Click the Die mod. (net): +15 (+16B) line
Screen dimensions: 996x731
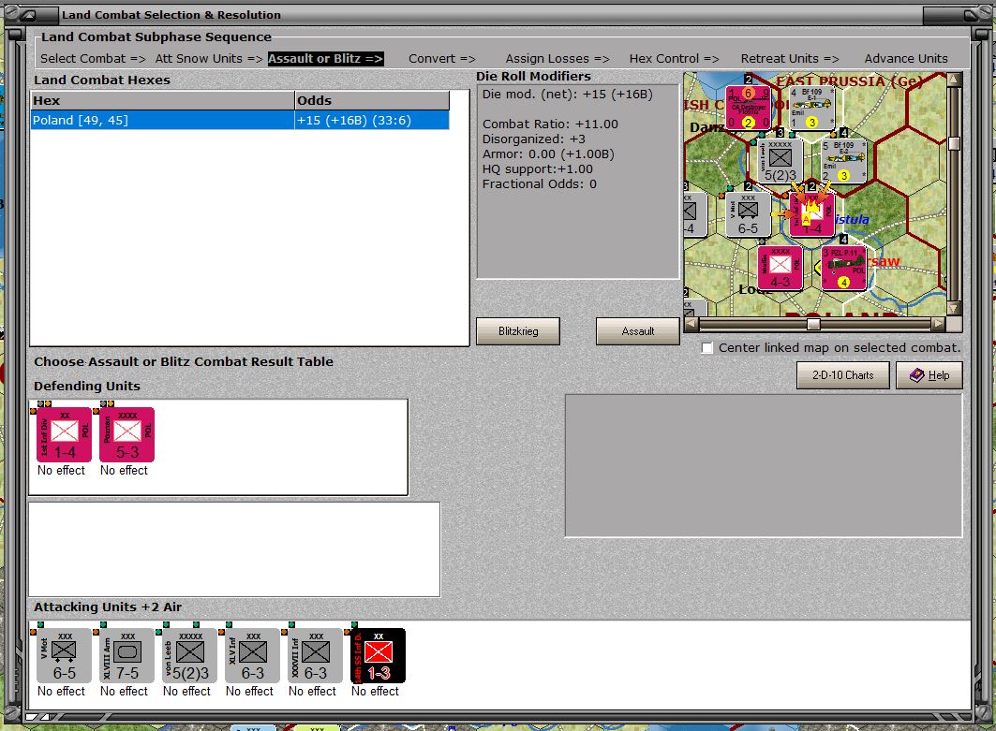click(x=567, y=94)
